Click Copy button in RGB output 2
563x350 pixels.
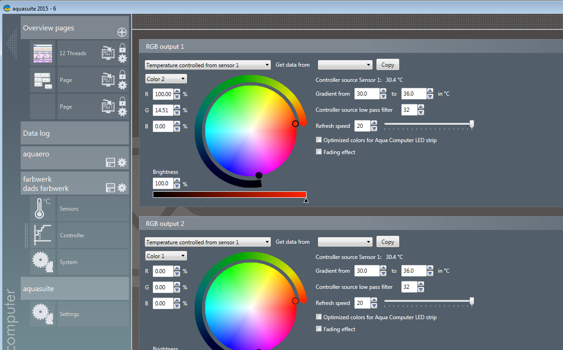[x=388, y=242]
